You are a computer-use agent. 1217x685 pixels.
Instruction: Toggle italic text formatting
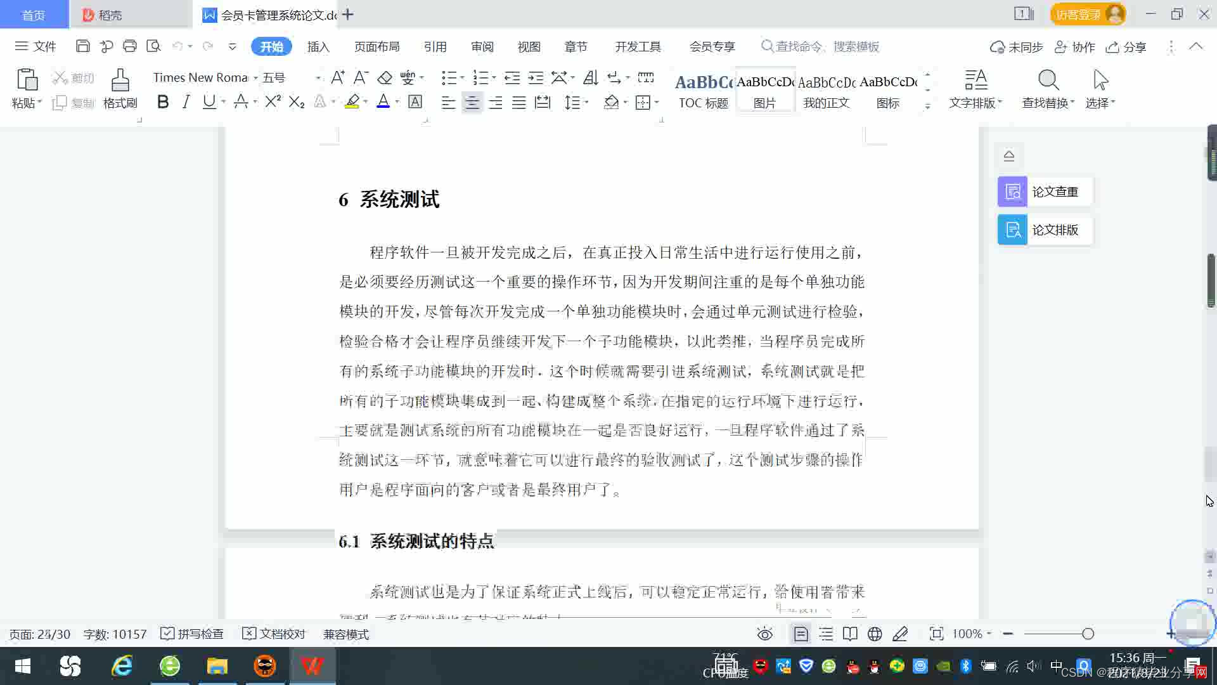186,102
